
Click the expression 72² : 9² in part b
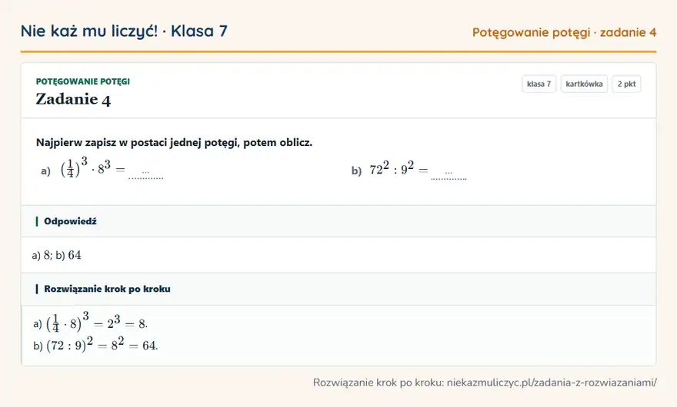coord(391,169)
